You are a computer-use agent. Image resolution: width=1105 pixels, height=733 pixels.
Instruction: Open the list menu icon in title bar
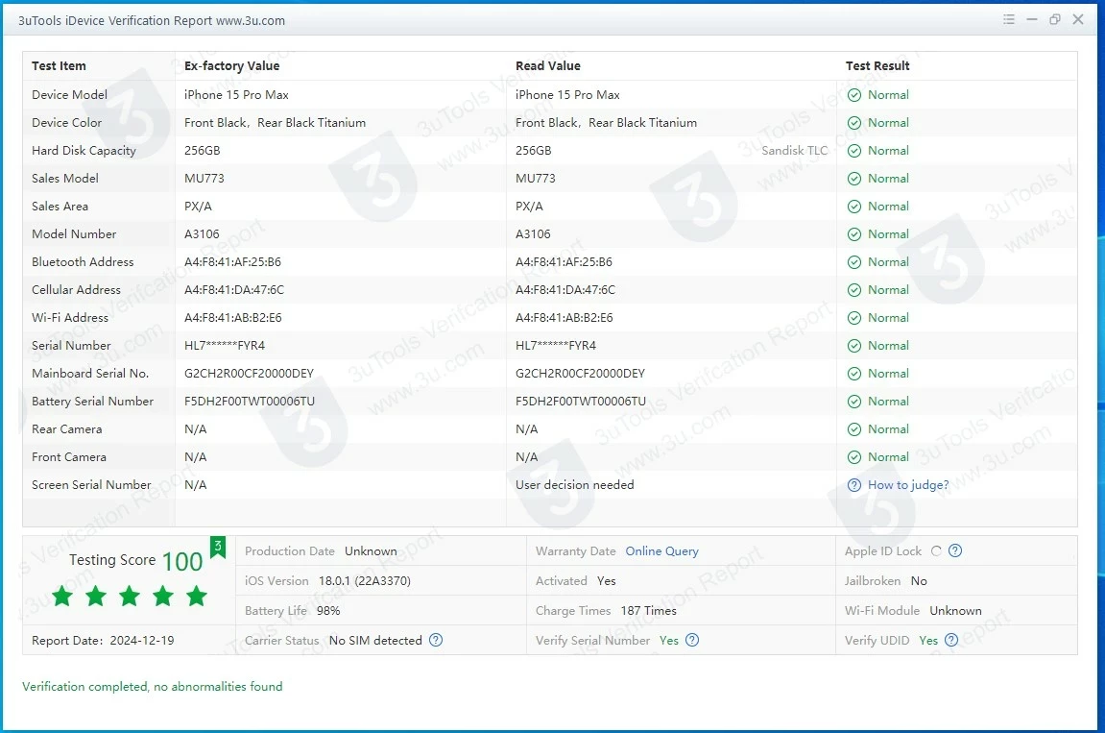[1008, 20]
